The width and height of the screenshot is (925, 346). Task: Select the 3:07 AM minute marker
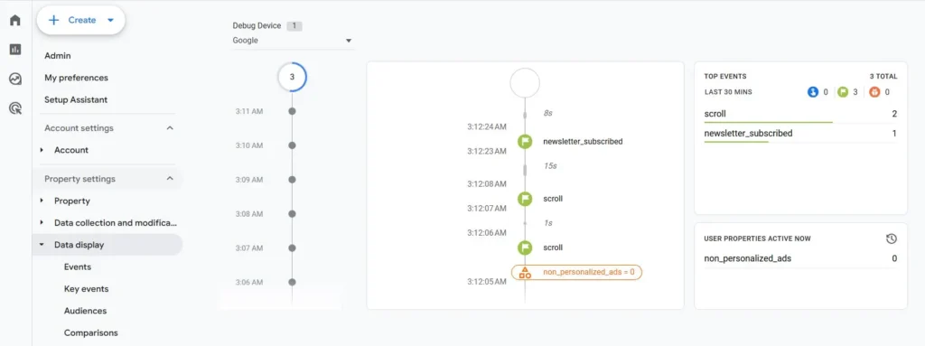(x=292, y=248)
